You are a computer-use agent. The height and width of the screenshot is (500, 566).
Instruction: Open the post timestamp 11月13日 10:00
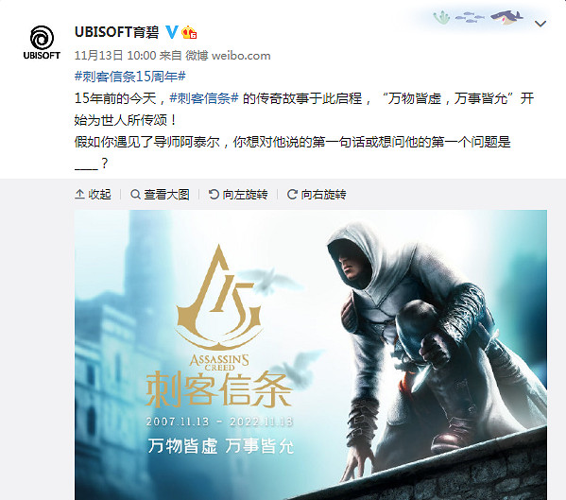click(115, 56)
